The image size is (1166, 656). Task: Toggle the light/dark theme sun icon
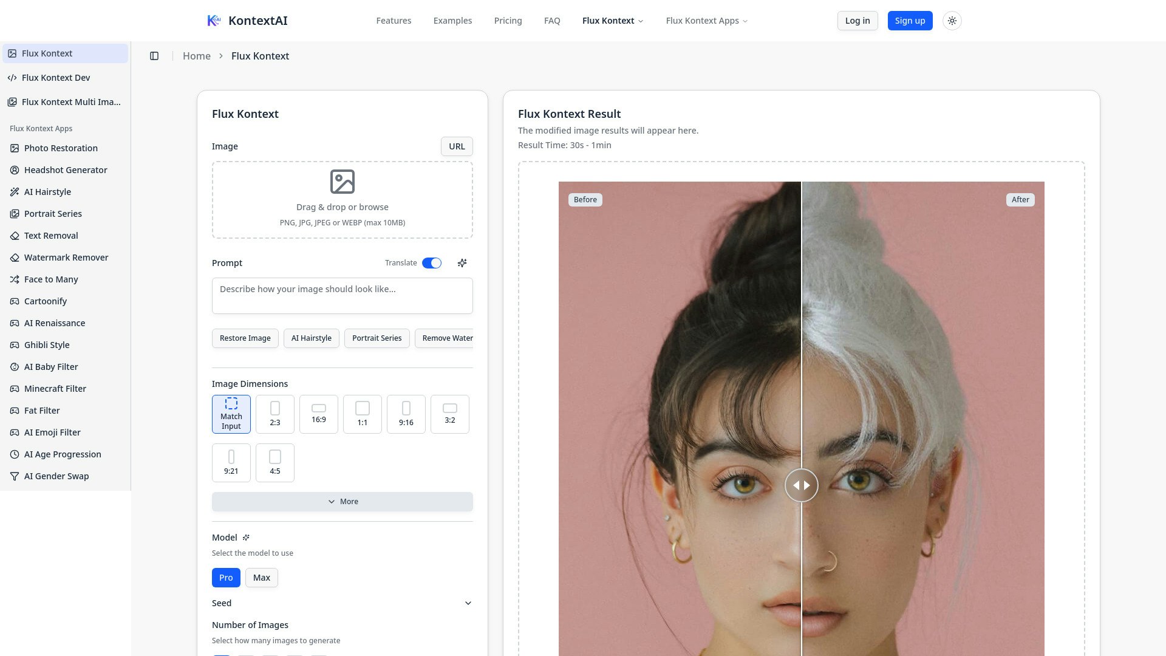(952, 21)
